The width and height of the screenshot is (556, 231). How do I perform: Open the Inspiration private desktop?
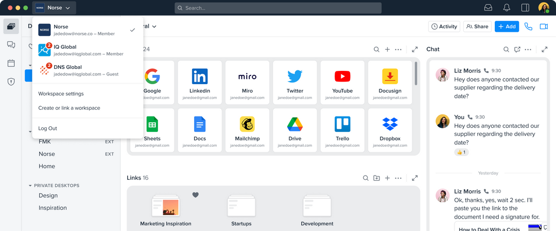tap(53, 208)
